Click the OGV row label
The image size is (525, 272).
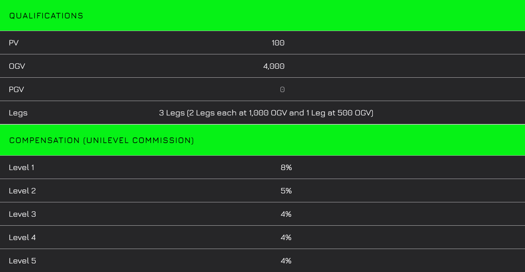[17, 66]
